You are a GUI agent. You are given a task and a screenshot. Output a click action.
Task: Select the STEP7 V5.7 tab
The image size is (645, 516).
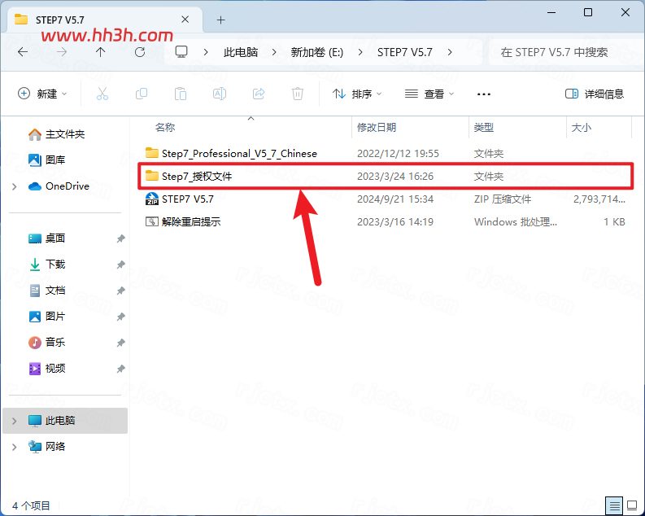[x=104, y=20]
